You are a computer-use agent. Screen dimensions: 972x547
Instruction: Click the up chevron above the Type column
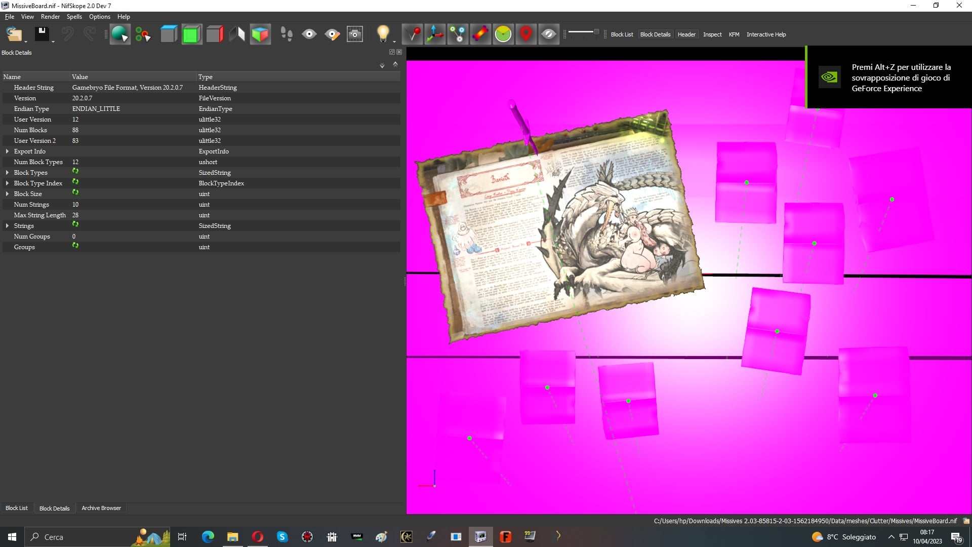click(x=395, y=64)
